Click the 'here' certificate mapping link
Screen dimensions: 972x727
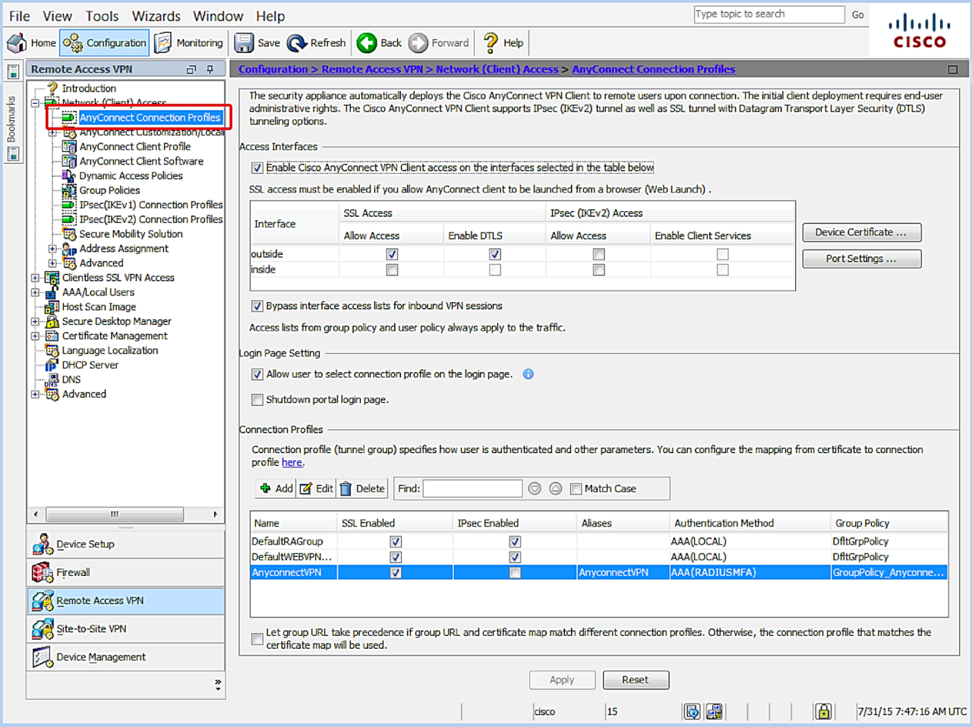pyautogui.click(x=292, y=462)
